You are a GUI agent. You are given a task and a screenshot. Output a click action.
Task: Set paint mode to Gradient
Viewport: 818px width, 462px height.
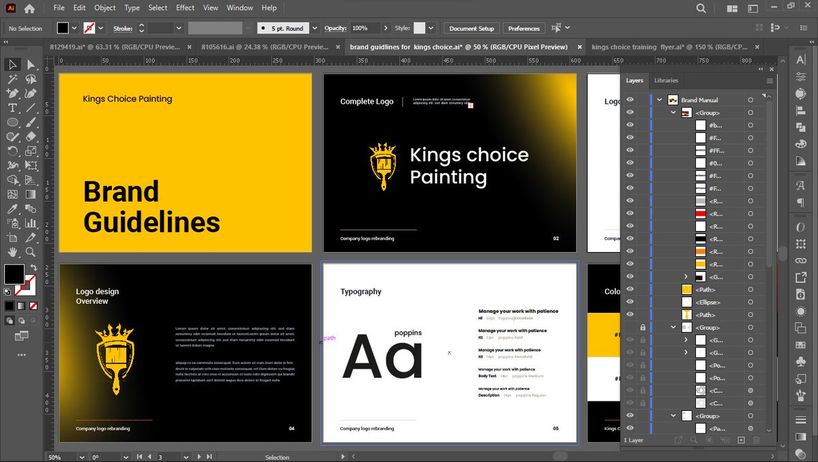tap(20, 305)
